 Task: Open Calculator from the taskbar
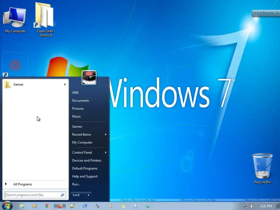(135, 206)
